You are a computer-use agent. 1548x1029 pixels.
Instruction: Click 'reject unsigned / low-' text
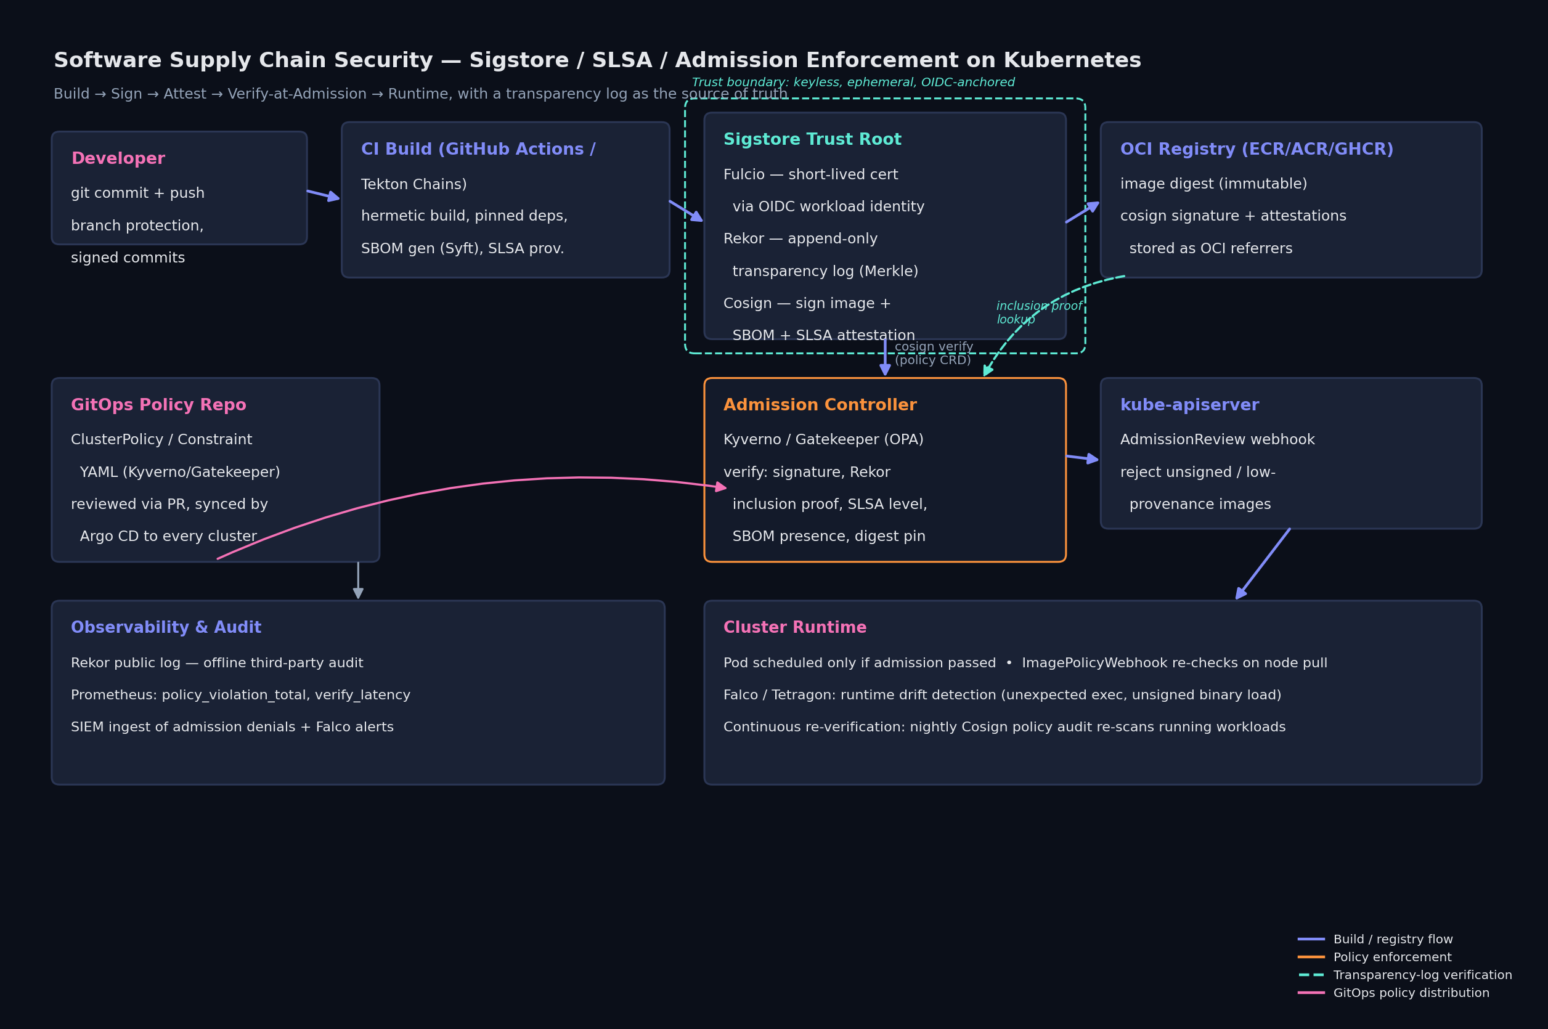coord(1197,473)
